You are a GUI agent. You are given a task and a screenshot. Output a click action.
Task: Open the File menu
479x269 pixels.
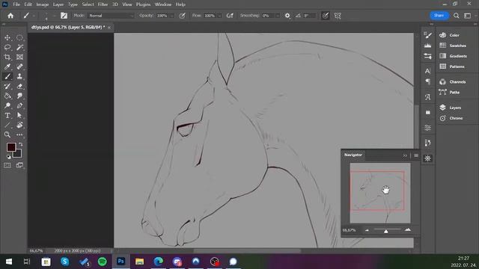pos(16,4)
